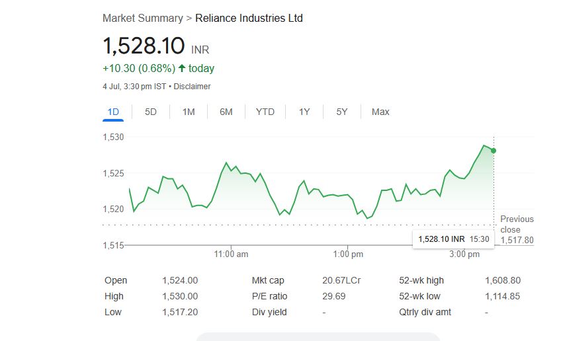The width and height of the screenshot is (563, 341).
Task: Click the Open value 1,524.00
Action: (x=180, y=280)
